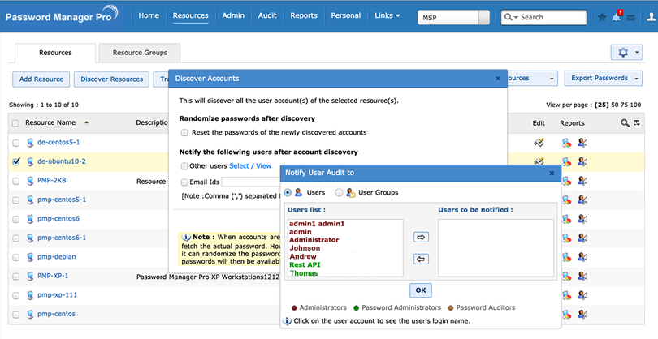Open the column chooser icon beside the magnifier

(x=637, y=123)
